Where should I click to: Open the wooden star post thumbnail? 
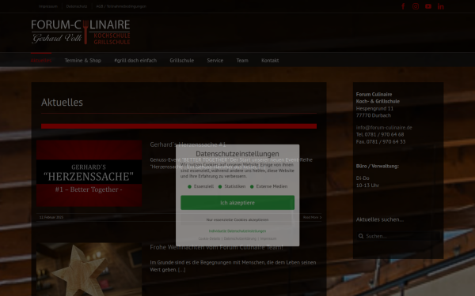coord(89,269)
